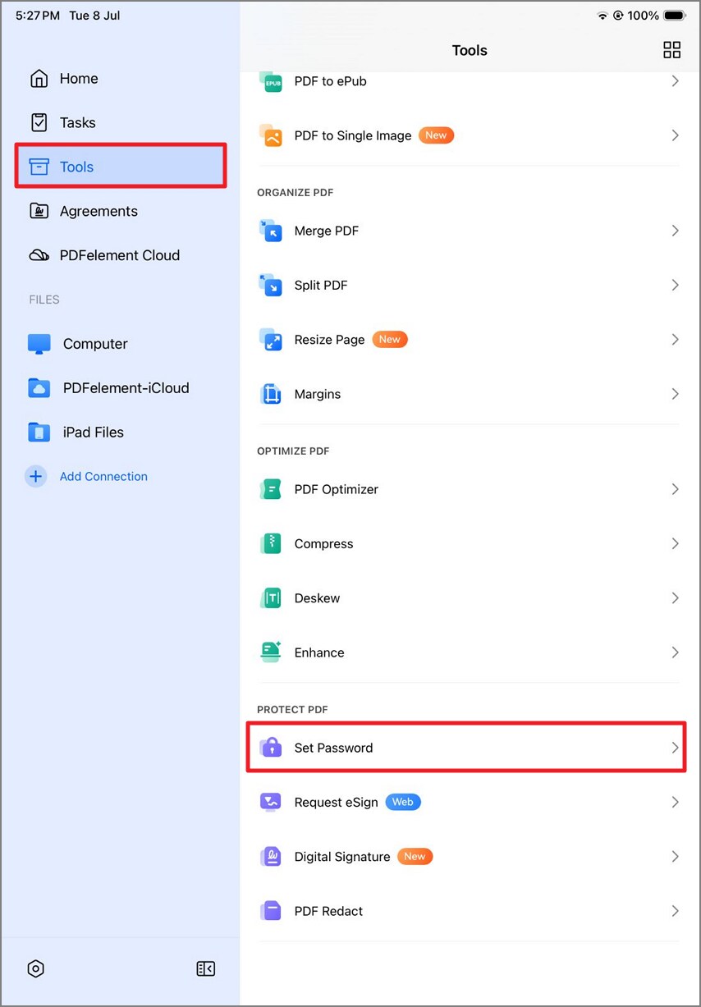This screenshot has width=701, height=1007.
Task: Tap the Resize Page label
Action: 329,340
